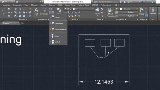Click the multileader tool icon
The image size is (160, 90).
tap(50, 12)
